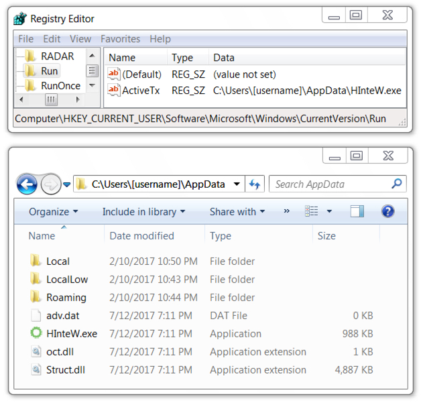The image size is (421, 403).
Task: Open the Organize dropdown menu
Action: coord(54,212)
